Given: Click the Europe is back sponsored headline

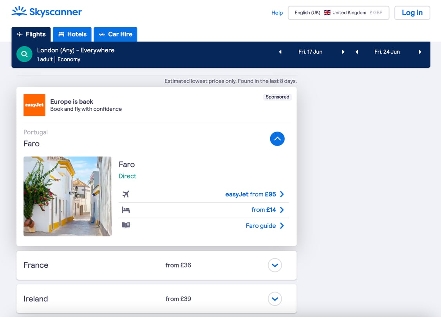Looking at the screenshot, I should 72,101.
